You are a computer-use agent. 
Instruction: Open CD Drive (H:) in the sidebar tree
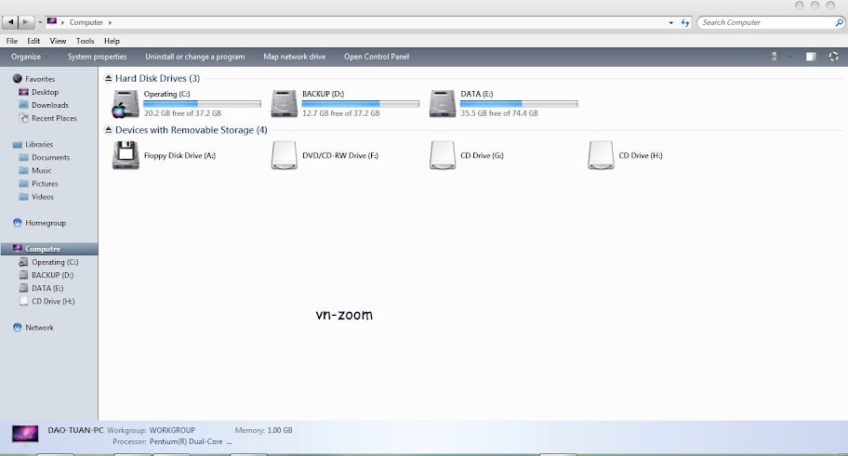click(53, 302)
